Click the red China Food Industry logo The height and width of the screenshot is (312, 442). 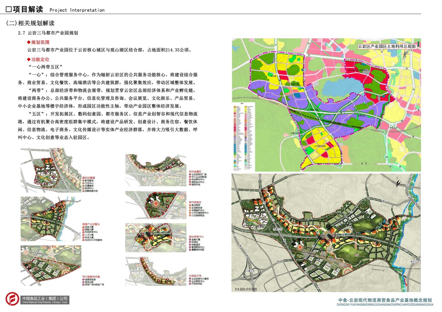click(13, 299)
